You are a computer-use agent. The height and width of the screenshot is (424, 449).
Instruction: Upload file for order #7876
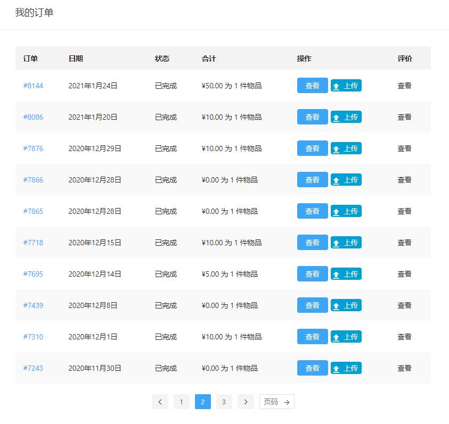click(346, 148)
